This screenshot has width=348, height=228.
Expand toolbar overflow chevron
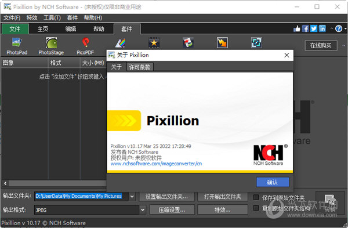coord(343,46)
